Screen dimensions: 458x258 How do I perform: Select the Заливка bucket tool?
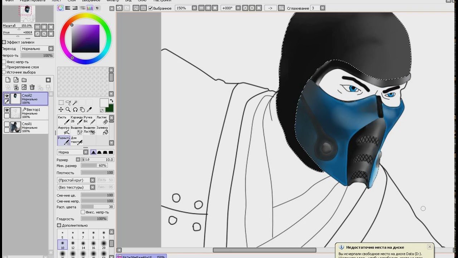click(x=102, y=130)
